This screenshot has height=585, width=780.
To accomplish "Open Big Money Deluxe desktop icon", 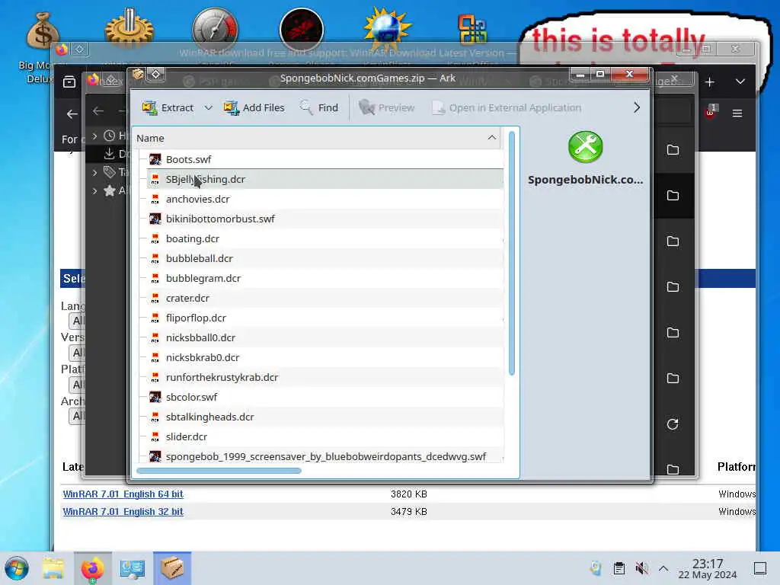I will click(43, 47).
